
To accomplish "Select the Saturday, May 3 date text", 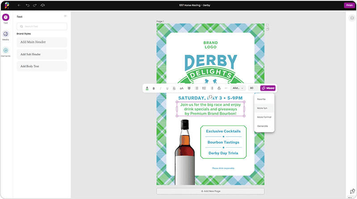I will (210, 98).
